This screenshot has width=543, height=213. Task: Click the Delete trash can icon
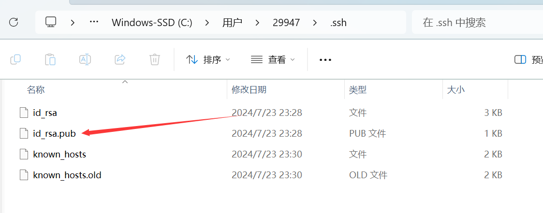tap(154, 59)
